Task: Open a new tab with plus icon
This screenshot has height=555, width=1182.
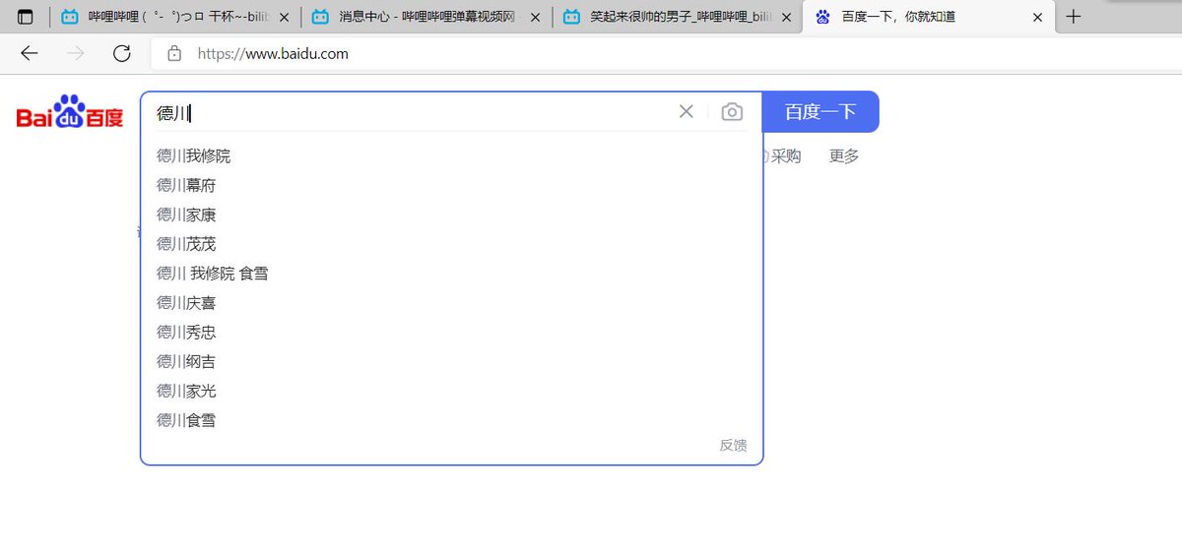Action: 1074,17
